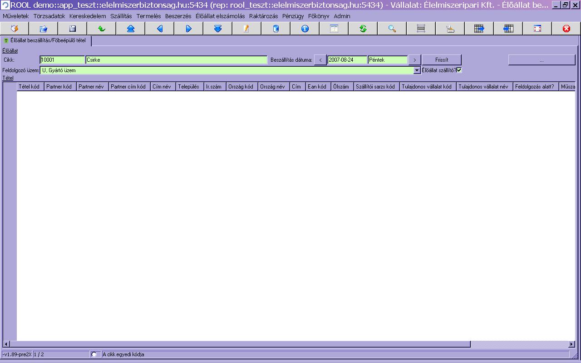Click the clock and ruler icon

[x=450, y=29]
